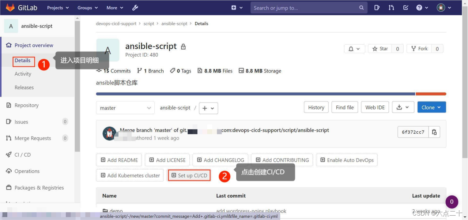Click Set up CI/CD button
468x220 pixels.
pyautogui.click(x=189, y=175)
